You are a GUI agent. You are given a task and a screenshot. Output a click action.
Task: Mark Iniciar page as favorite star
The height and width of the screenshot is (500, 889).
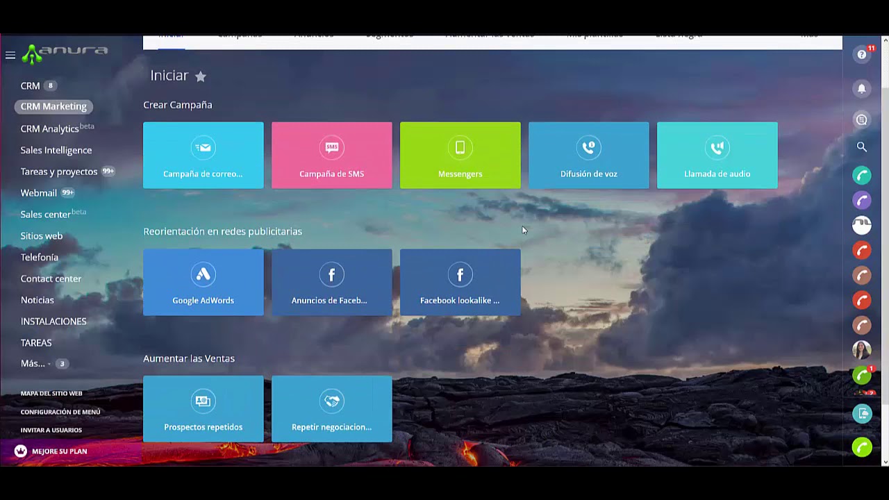pyautogui.click(x=200, y=76)
